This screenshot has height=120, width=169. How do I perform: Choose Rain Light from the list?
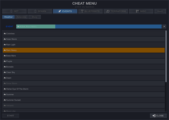click(x=84, y=45)
